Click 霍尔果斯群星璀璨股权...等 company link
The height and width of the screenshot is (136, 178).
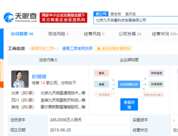(x=63, y=107)
